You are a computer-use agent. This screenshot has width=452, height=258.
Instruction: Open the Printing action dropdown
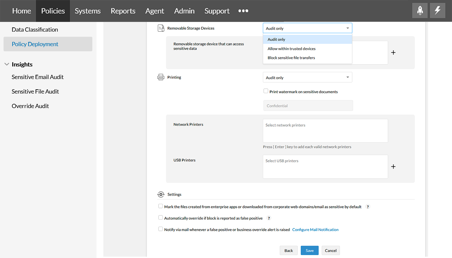click(307, 77)
